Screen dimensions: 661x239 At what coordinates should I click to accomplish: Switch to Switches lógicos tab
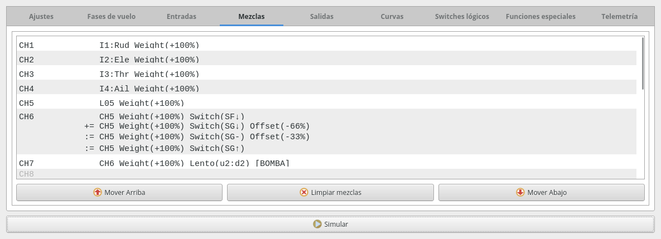click(462, 16)
